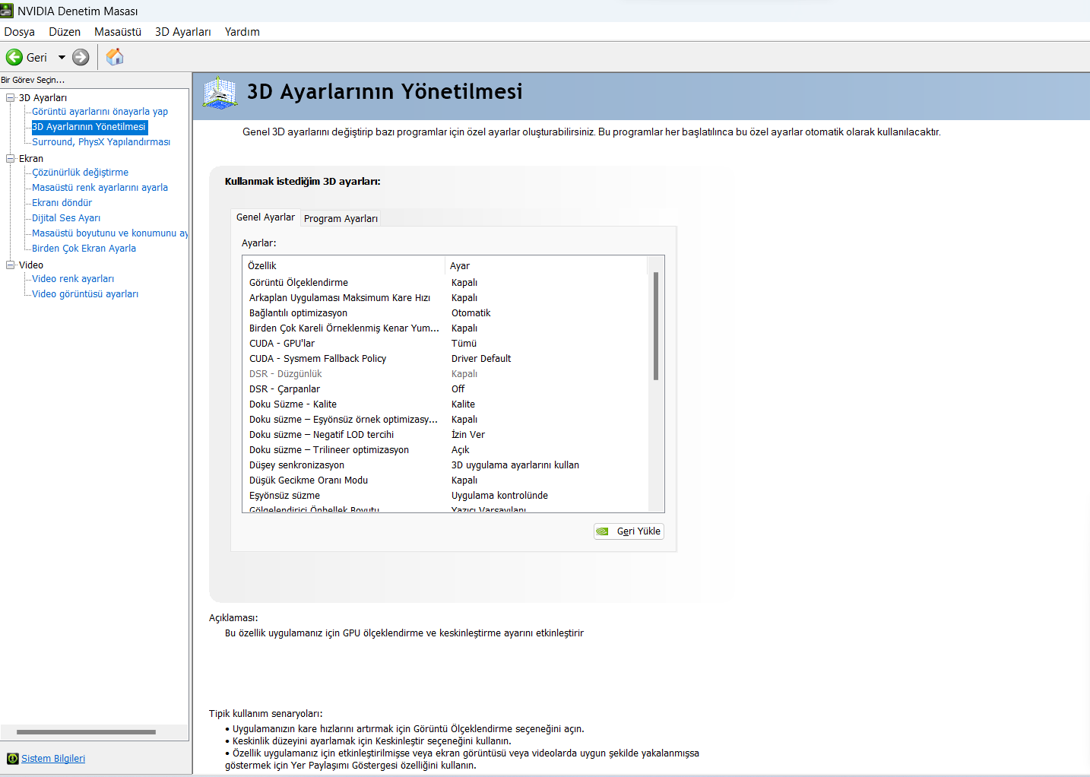This screenshot has width=1090, height=777.
Task: Open Surround, PhysX Yapılandırması
Action: (101, 142)
